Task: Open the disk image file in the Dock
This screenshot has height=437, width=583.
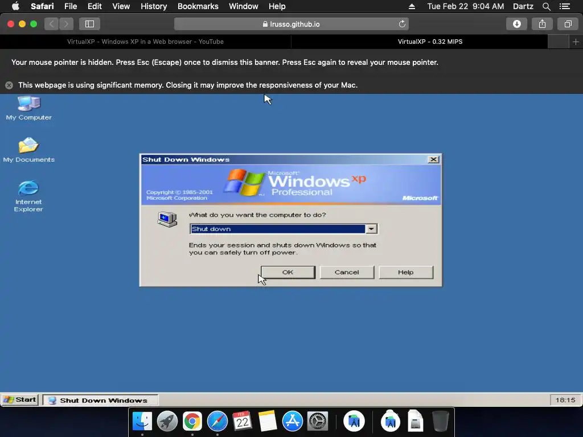Action: pyautogui.click(x=415, y=421)
